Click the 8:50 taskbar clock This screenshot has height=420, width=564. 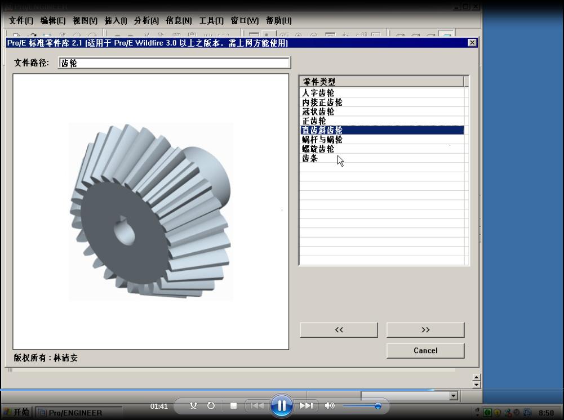[x=546, y=413]
